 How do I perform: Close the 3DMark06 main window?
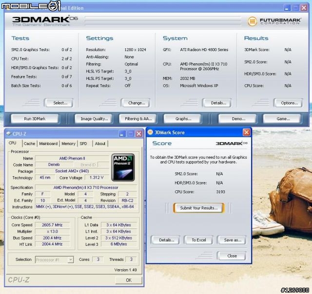coord(304,8)
